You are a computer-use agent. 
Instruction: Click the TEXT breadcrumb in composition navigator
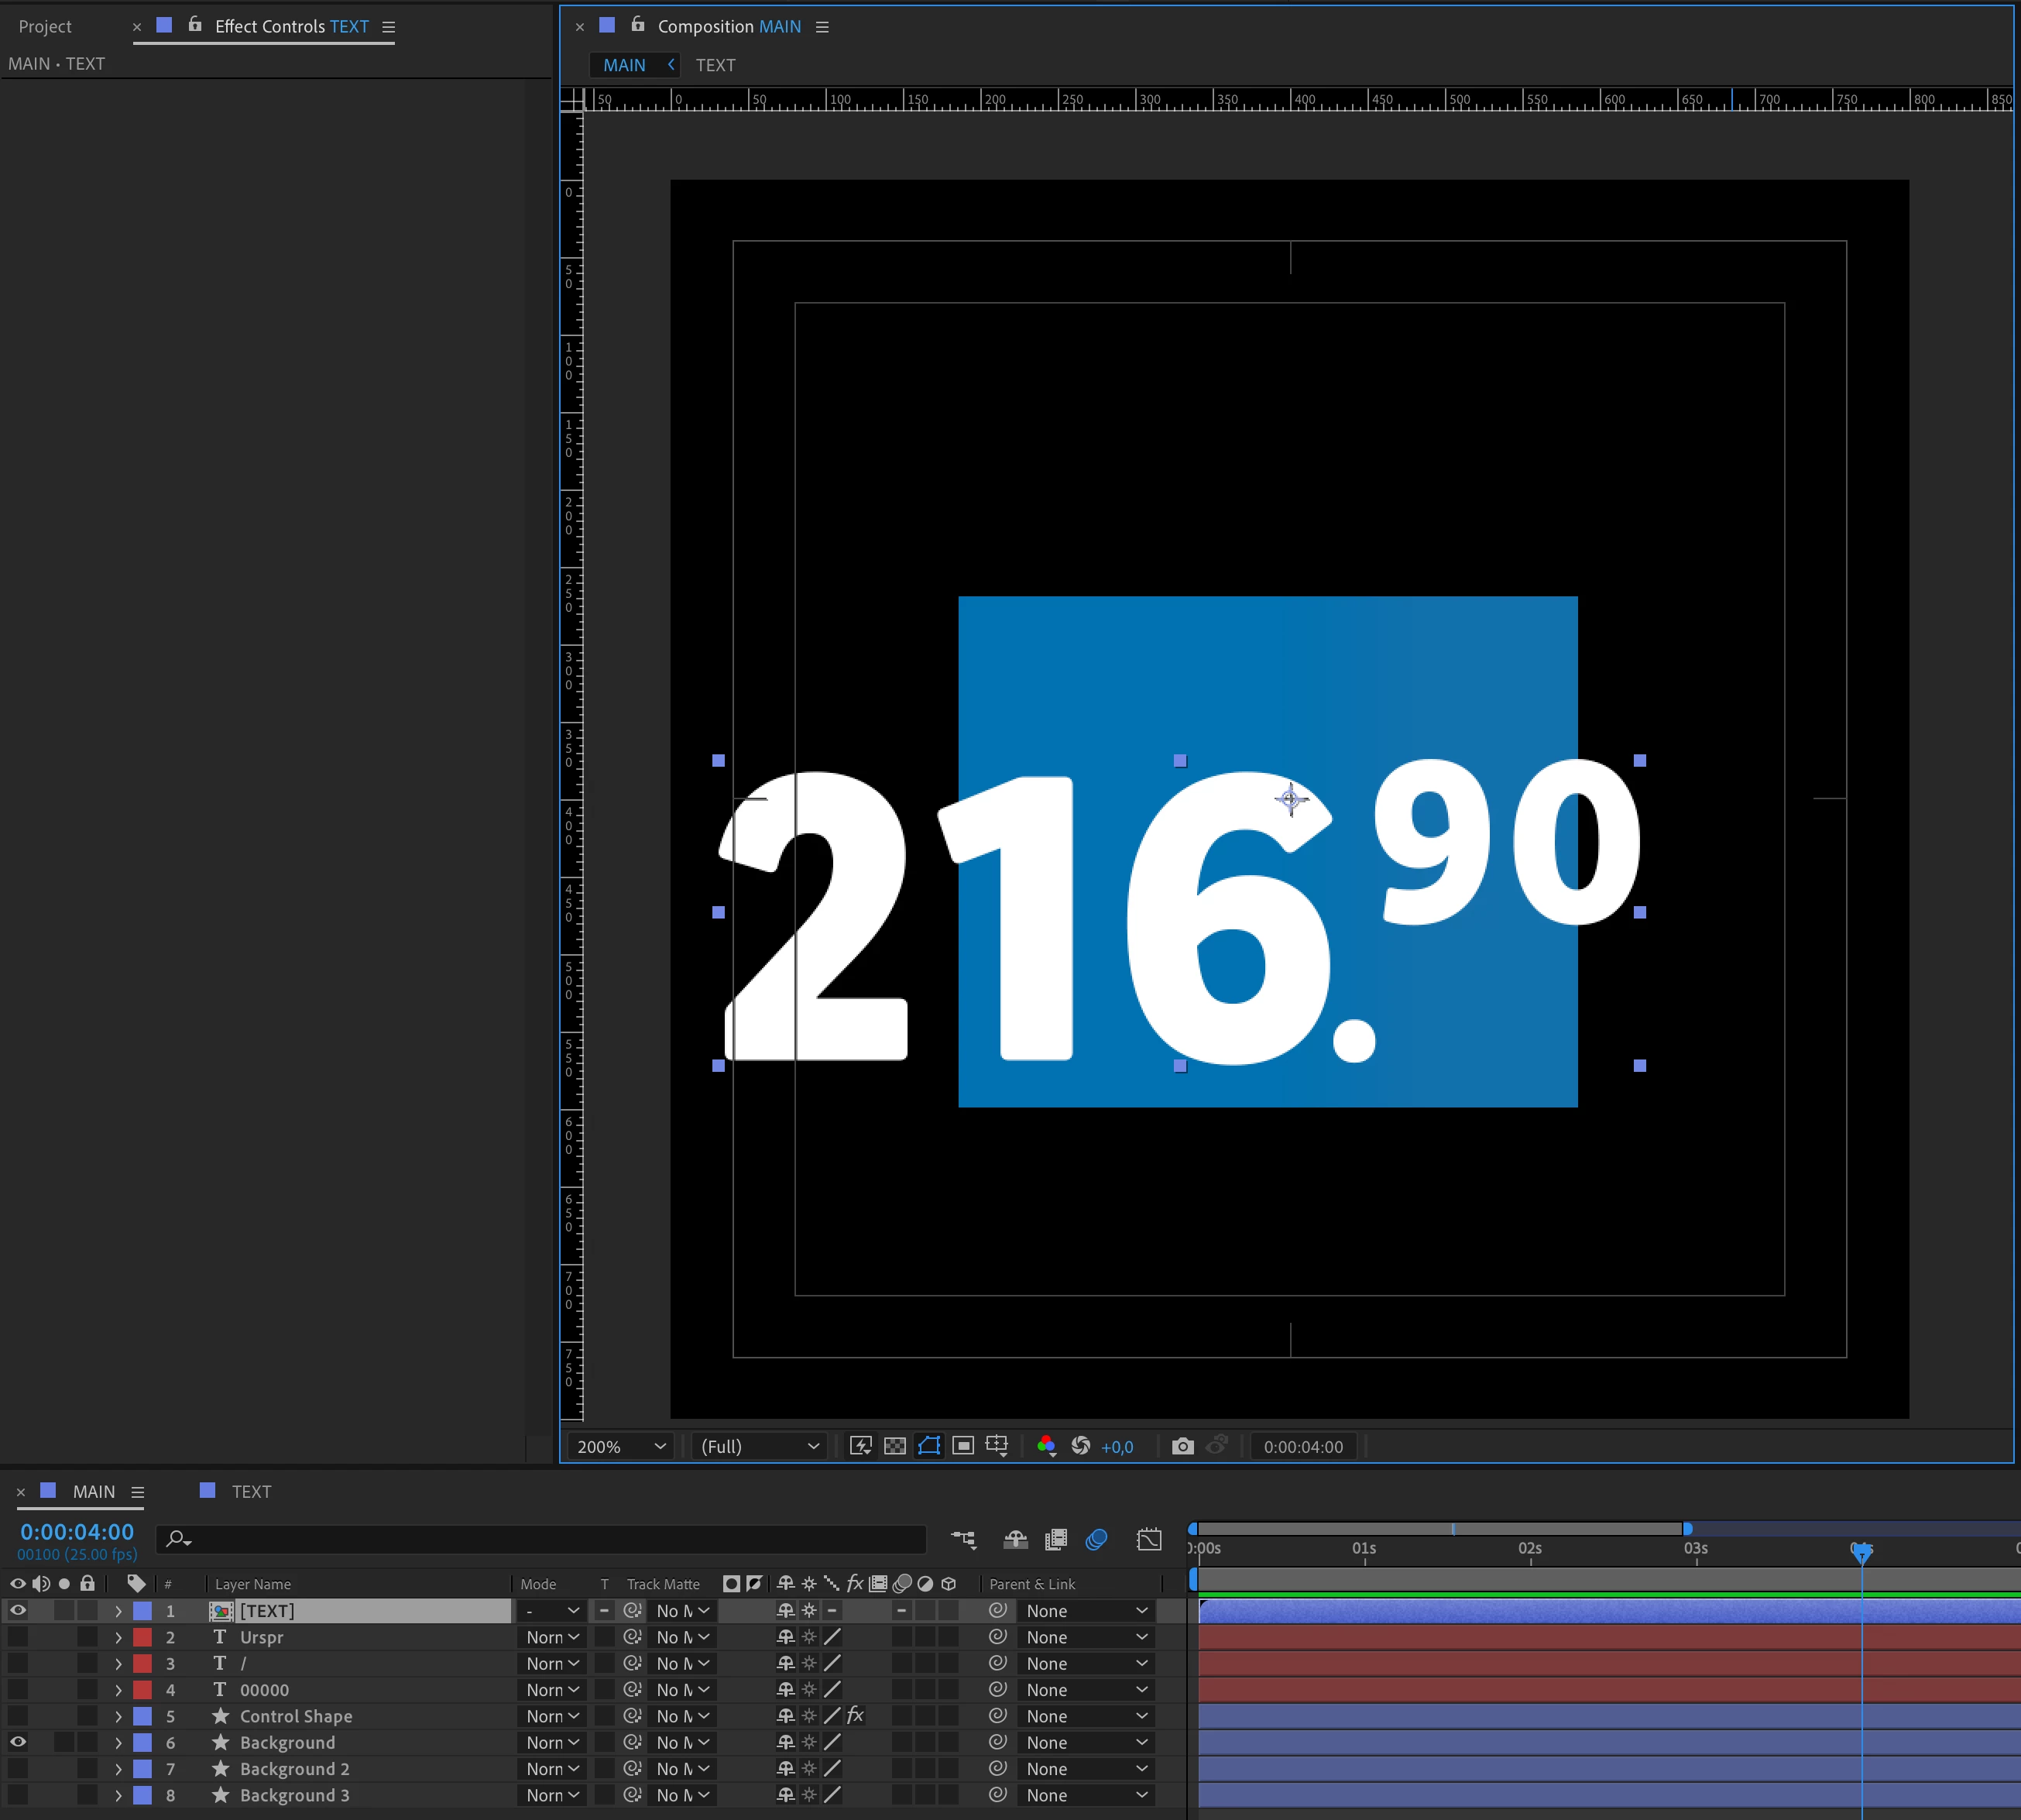point(715,65)
